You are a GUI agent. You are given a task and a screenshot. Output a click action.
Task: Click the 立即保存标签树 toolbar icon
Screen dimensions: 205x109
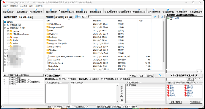tap(196, 10)
